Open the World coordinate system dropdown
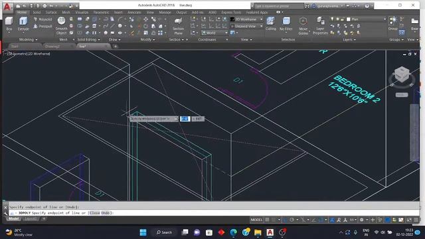 pos(214,33)
